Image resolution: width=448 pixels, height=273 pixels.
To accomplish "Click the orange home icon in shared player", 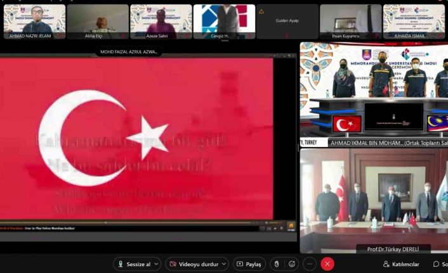I will coord(291,225).
